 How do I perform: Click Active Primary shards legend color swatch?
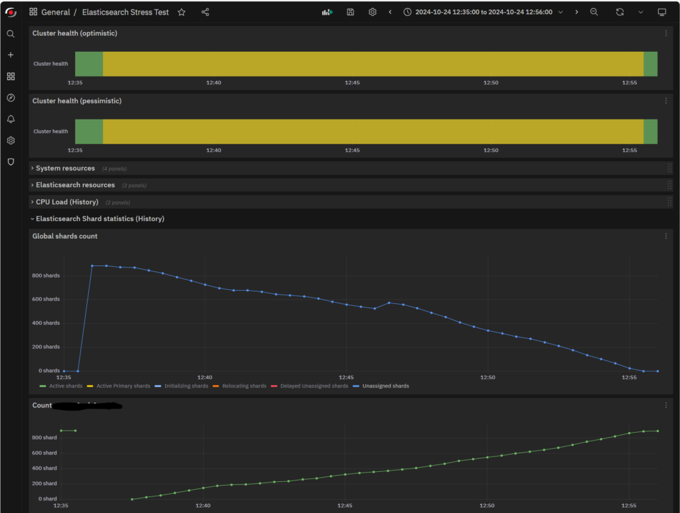pos(90,386)
